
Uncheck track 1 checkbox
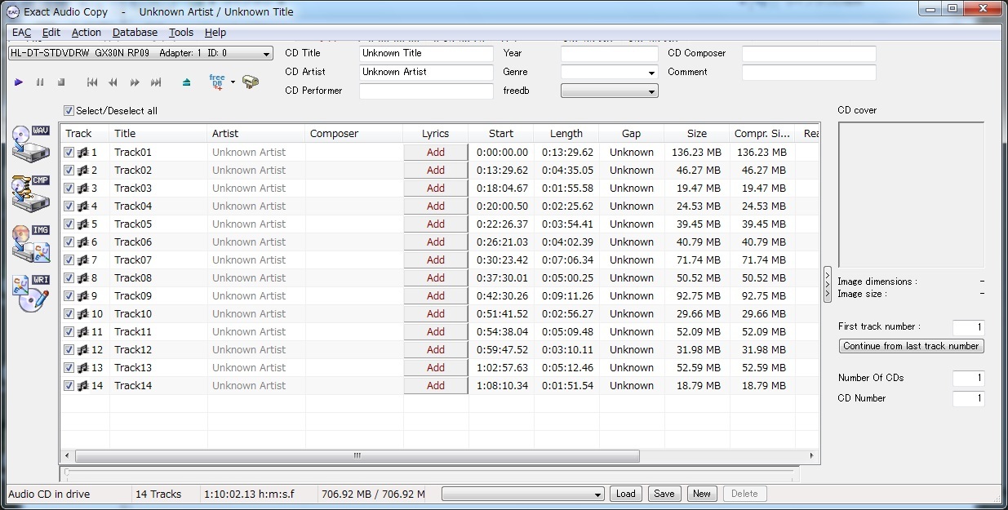pos(69,153)
